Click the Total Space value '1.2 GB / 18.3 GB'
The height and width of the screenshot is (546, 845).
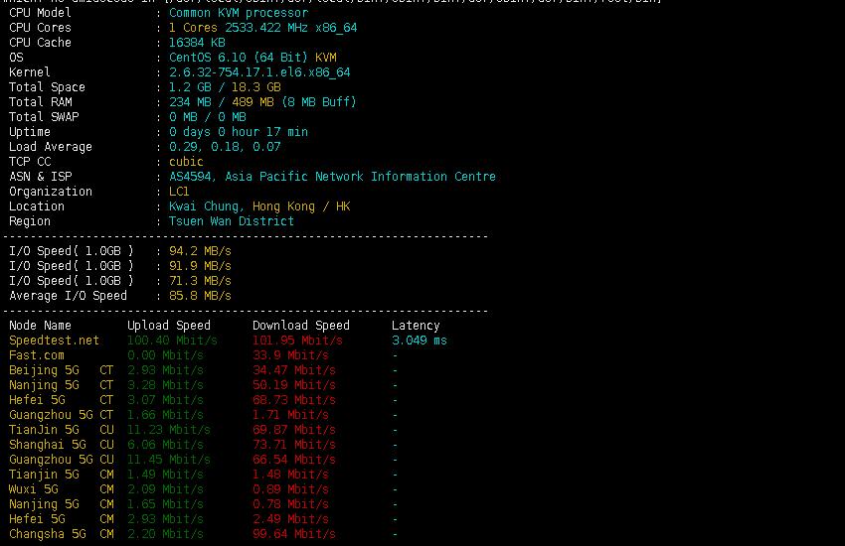tap(225, 87)
